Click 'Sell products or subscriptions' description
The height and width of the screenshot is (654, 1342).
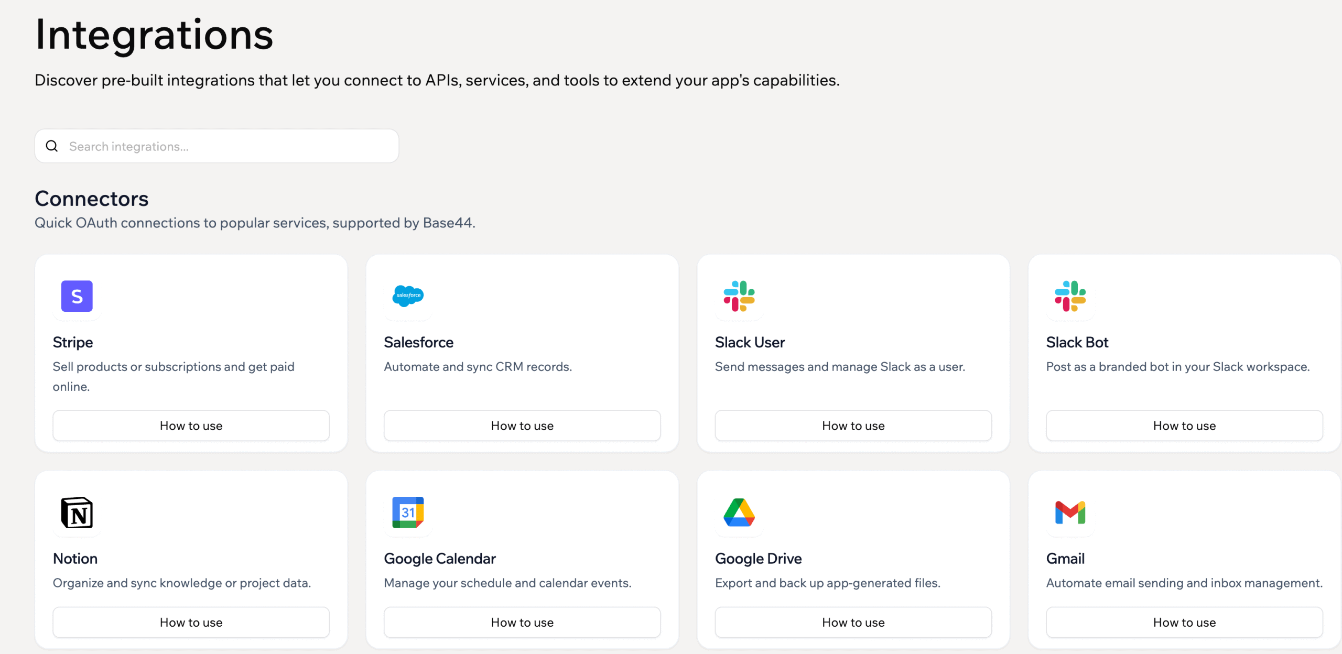[174, 376]
